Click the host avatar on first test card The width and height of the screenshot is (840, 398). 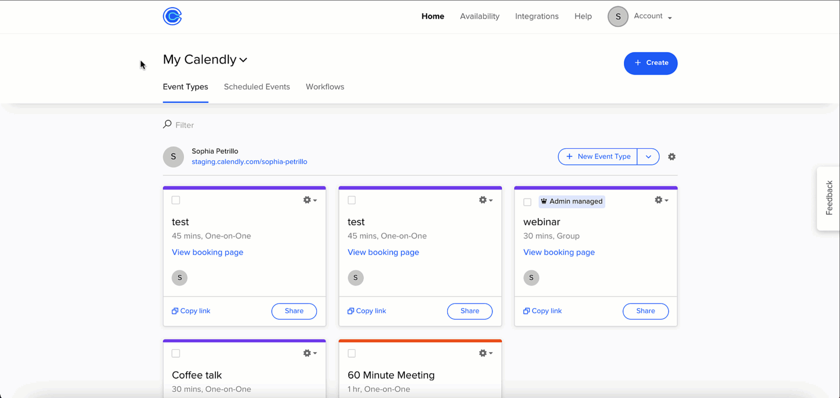179,278
